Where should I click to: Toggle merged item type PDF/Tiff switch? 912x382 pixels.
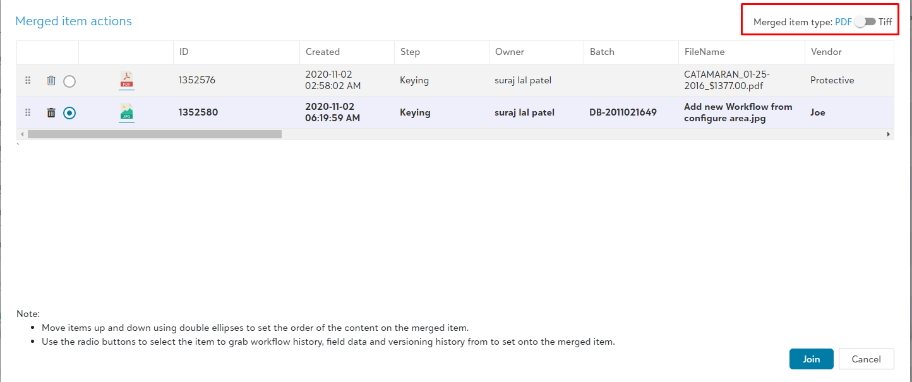pyautogui.click(x=865, y=22)
